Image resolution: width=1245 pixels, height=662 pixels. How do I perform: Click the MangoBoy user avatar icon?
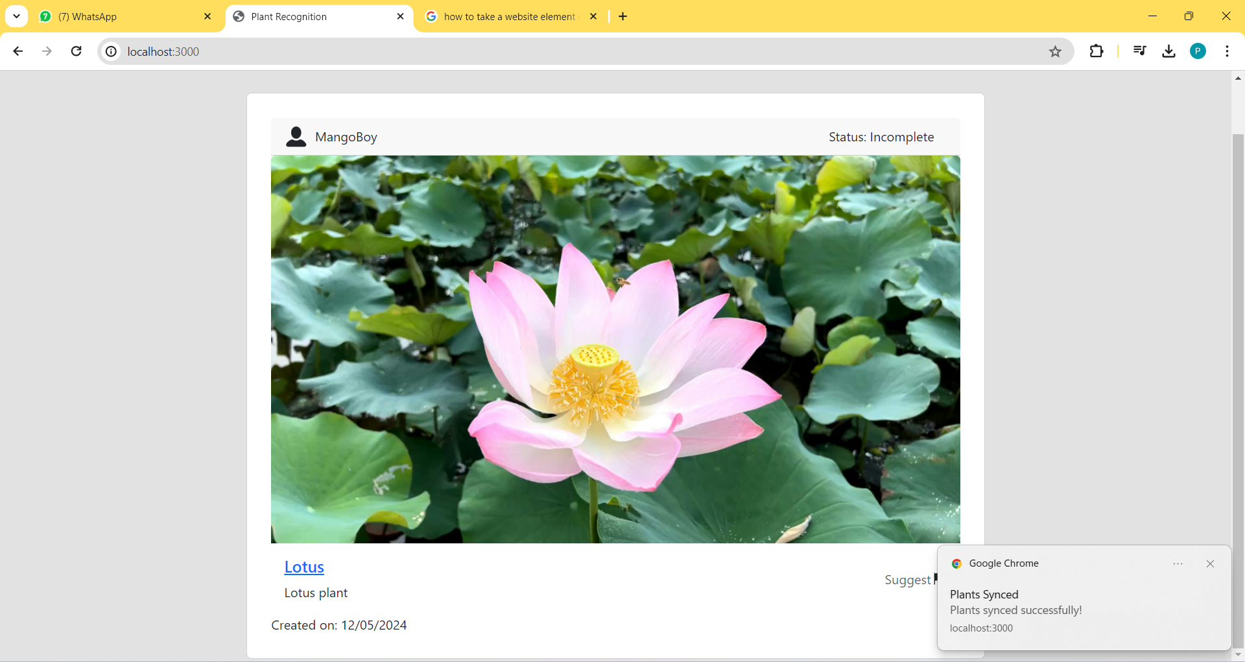point(296,137)
